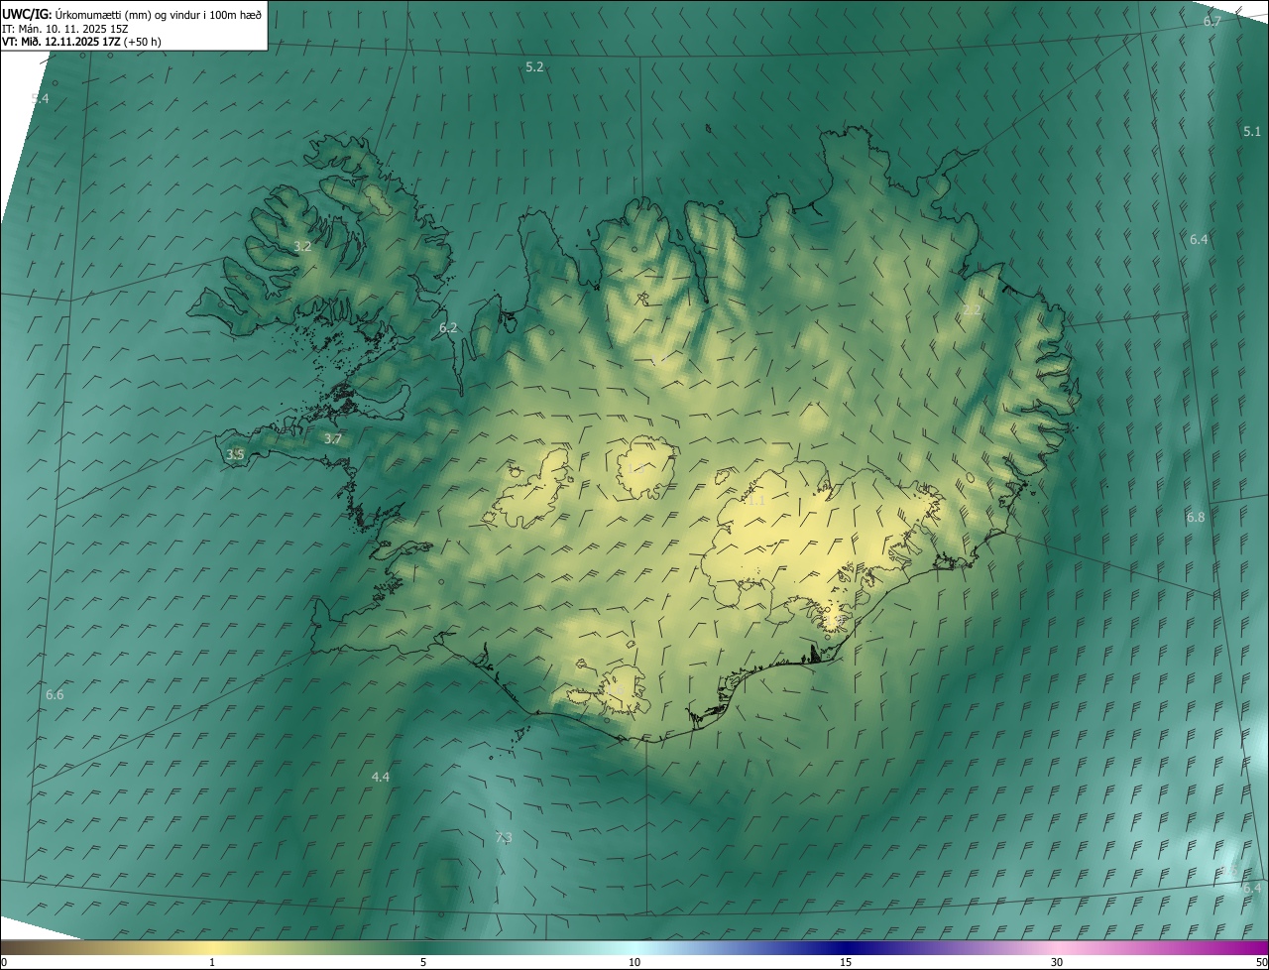Click the colorbar label '15'
Viewport: 1269px width, 970px height.
pos(846,962)
